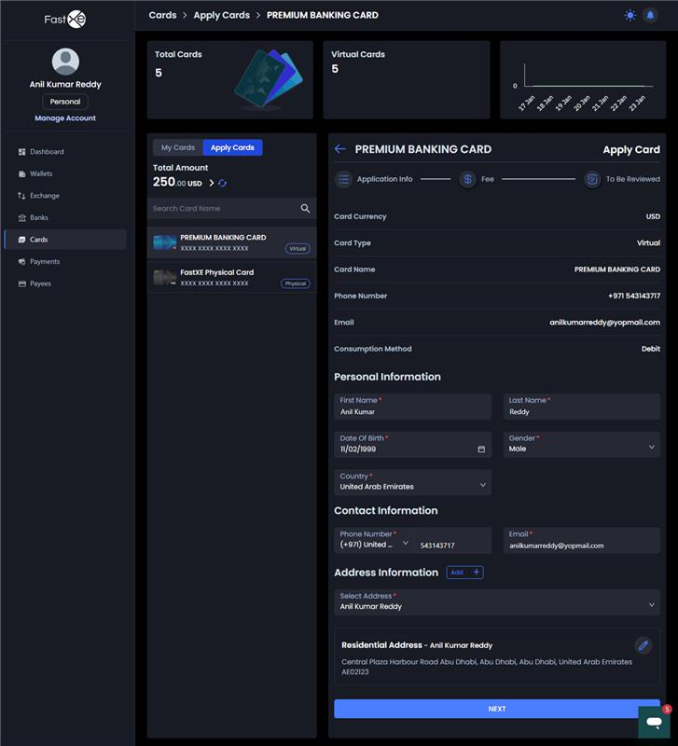Click the NEXT button

(496, 709)
